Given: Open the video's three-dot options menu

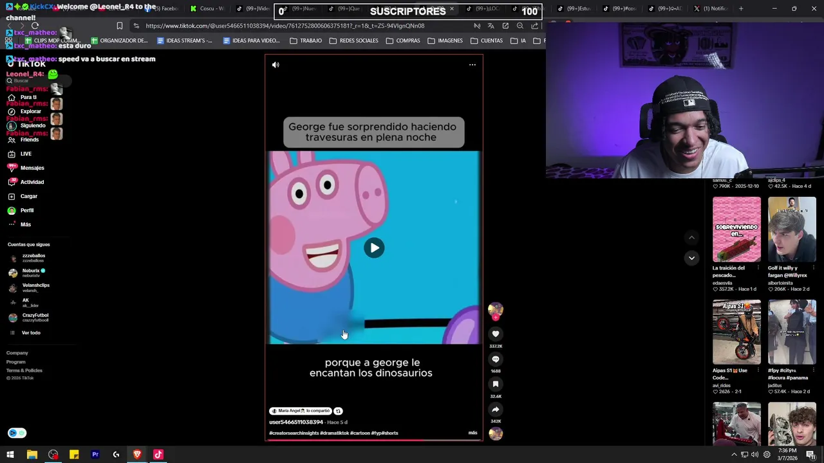Looking at the screenshot, I should click(472, 65).
